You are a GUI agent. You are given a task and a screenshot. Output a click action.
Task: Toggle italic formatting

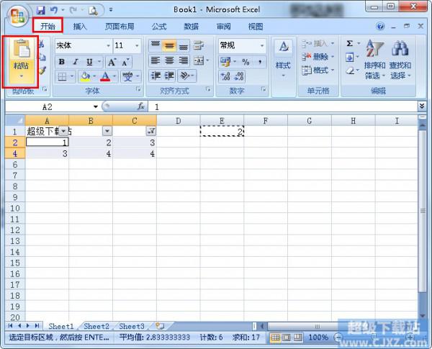coord(73,62)
